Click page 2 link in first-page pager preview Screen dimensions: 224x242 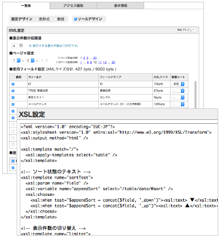coord(84,58)
